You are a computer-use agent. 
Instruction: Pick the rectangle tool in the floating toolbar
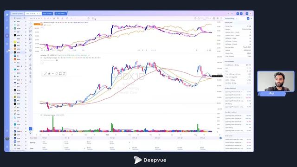pyautogui.click(x=60, y=74)
